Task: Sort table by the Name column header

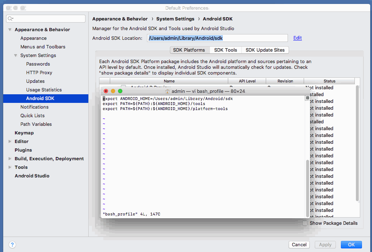Action: pos(169,81)
